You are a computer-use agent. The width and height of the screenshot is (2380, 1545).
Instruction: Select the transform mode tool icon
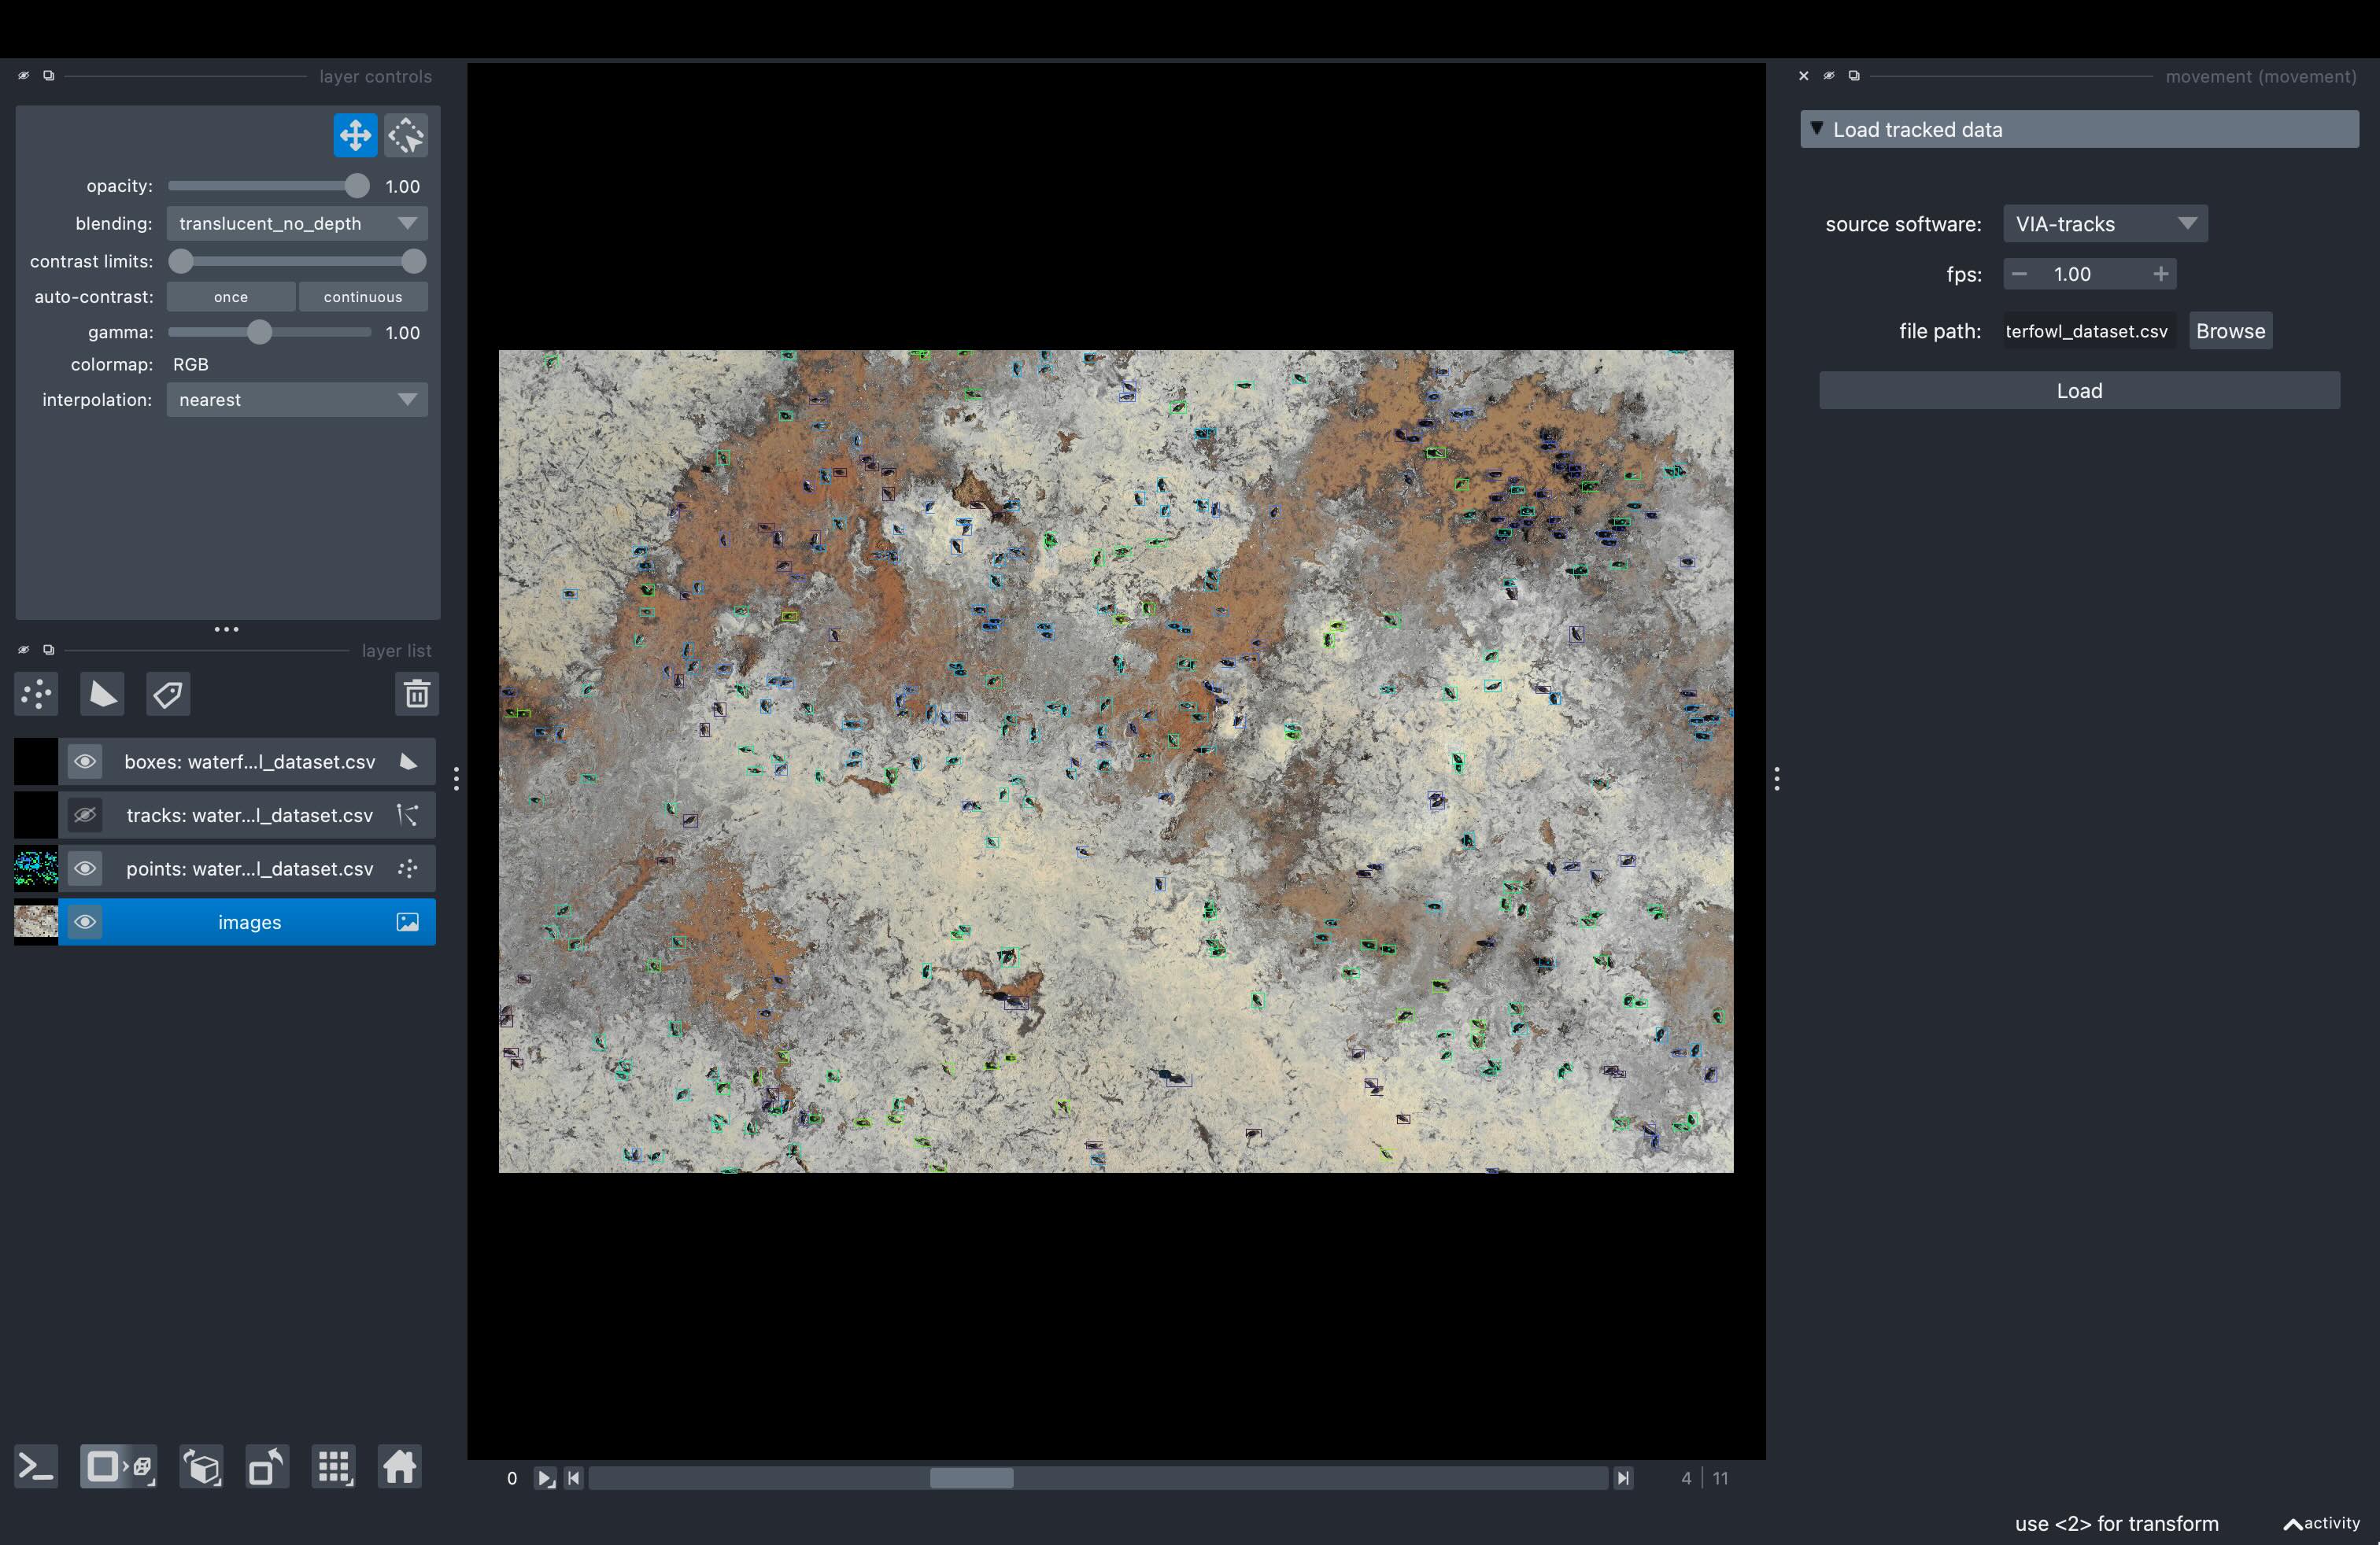(x=406, y=136)
